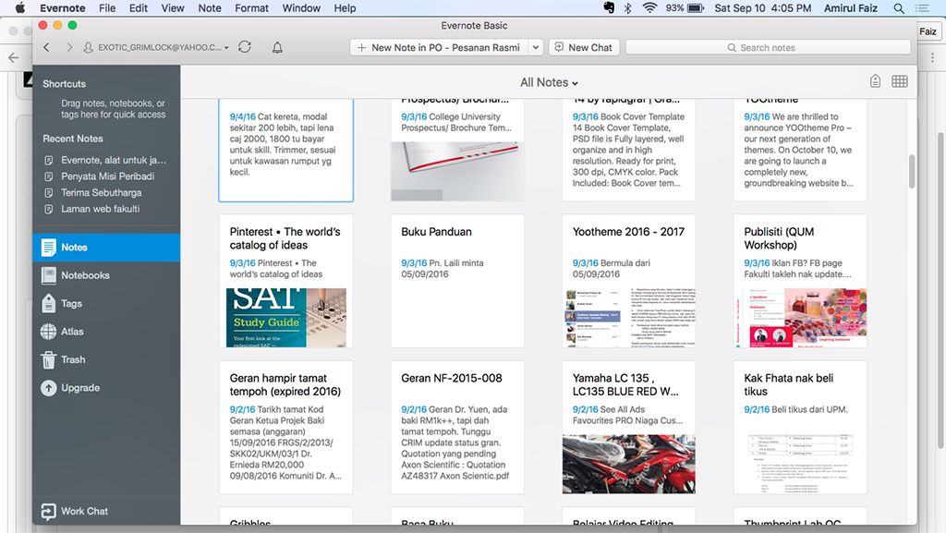Click the note icon beside Terima Sebutharga
Image resolution: width=946 pixels, height=533 pixels.
(49, 193)
